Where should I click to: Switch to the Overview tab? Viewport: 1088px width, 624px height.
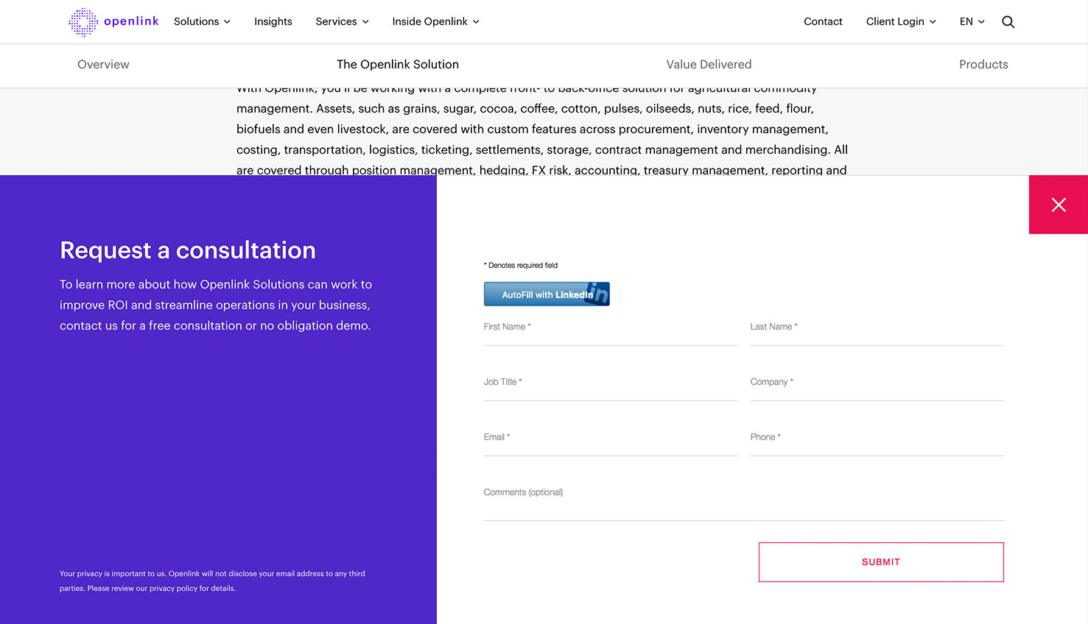tap(103, 65)
